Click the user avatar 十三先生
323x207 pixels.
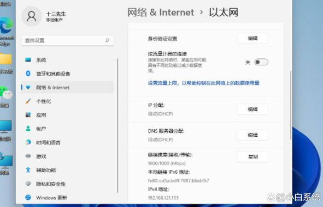coord(32,16)
